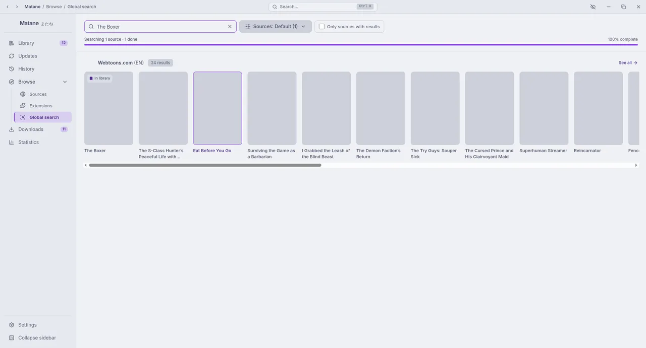This screenshot has height=348, width=646.
Task: Open Superhuman Streamer cover
Action: coord(544,108)
